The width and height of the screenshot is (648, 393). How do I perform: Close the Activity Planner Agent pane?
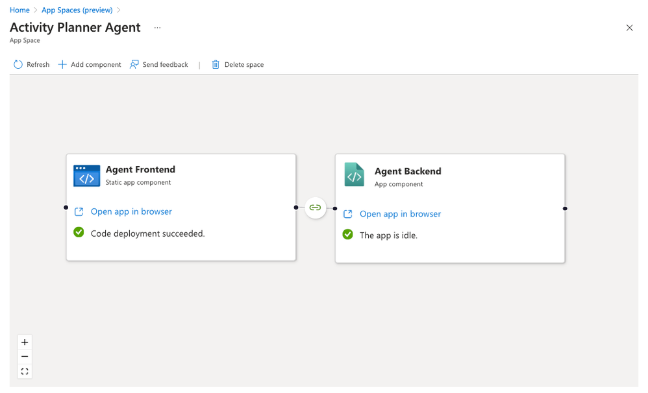tap(629, 28)
